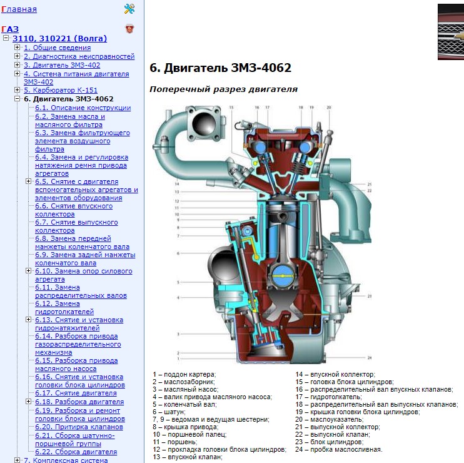Click legend entry 17 – гидротолкатель

(x=328, y=397)
